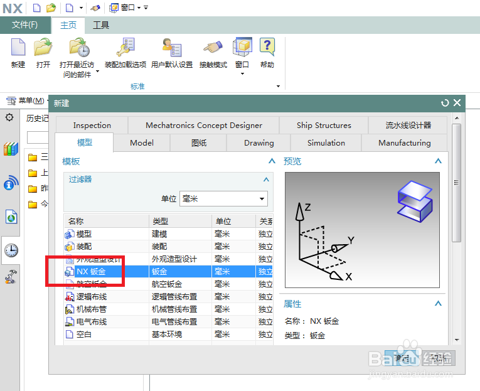Viewport: 480px width, 391px height.
Task: Open the 菜单(M) menu
Action: pos(26,100)
